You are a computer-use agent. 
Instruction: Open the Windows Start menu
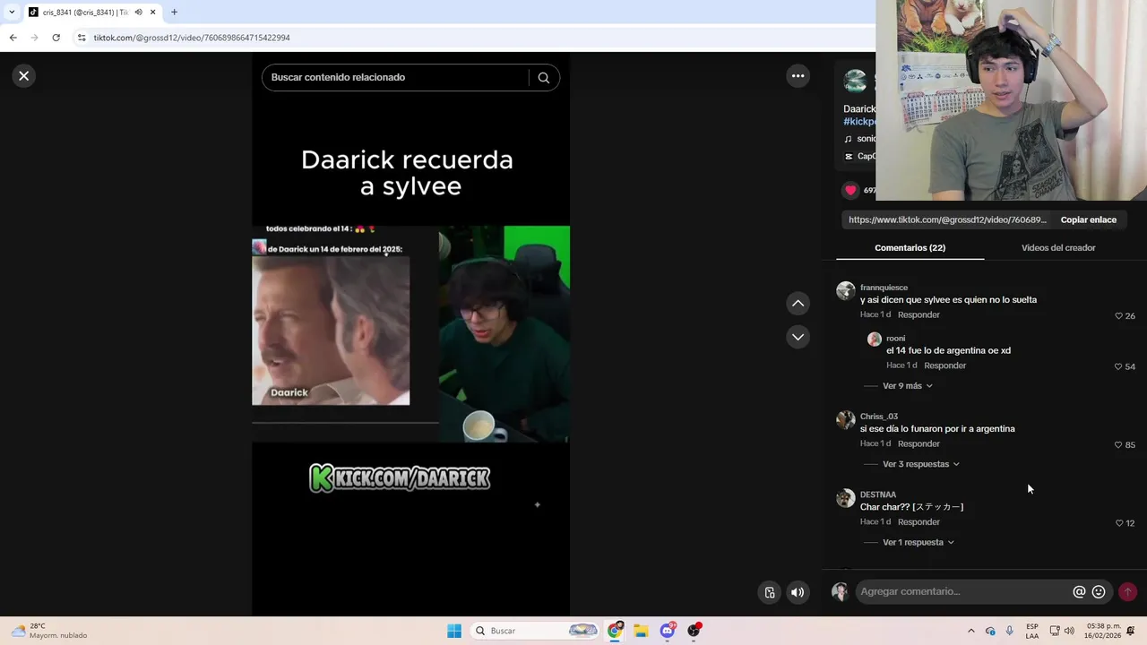tap(454, 631)
